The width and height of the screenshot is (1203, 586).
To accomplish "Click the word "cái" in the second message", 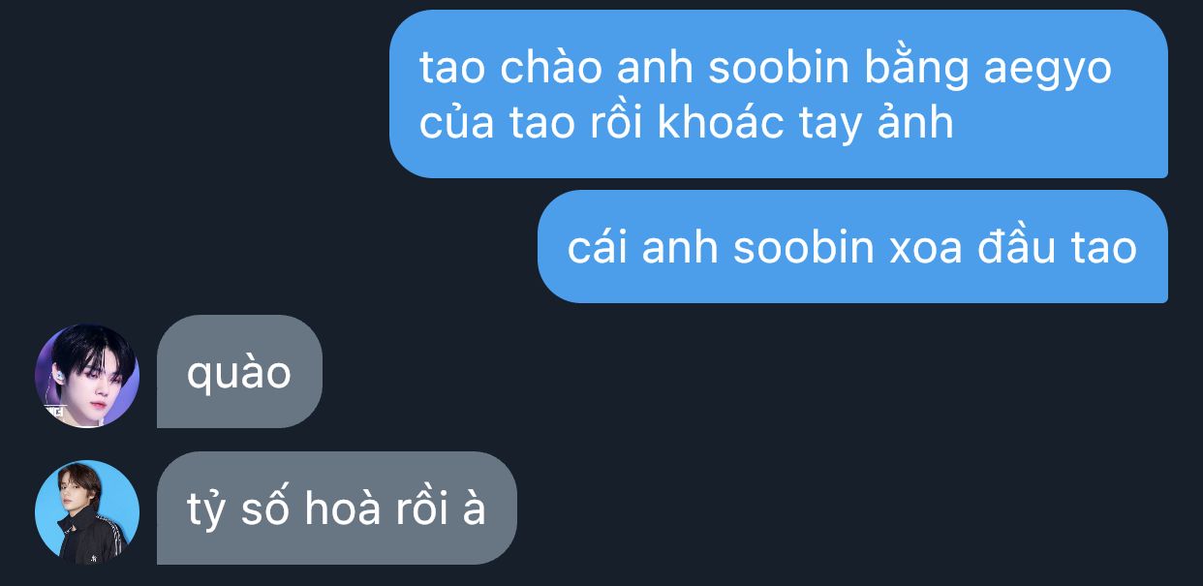I will pyautogui.click(x=598, y=248).
